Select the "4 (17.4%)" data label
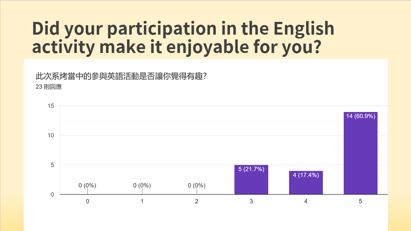Screen dimensions: 411x231 pos(306,175)
